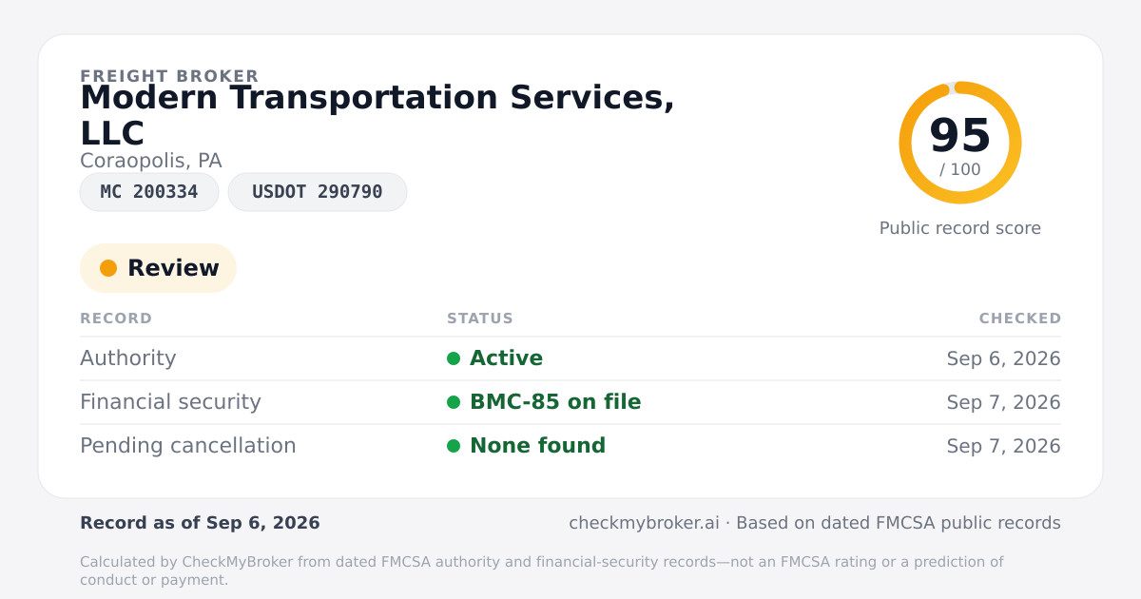This screenshot has width=1141, height=599.
Task: Click the STATUS column header
Action: (480, 319)
